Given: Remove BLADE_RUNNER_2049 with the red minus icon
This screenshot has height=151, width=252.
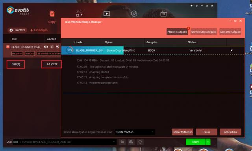Looking at the screenshot, I should click(8, 47).
